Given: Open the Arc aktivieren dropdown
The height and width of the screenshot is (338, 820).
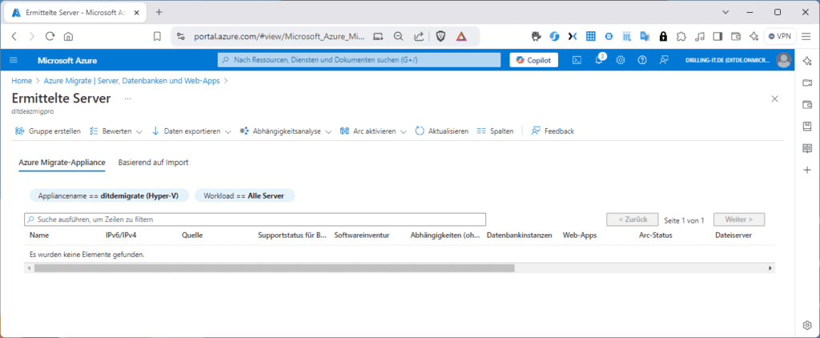Looking at the screenshot, I should pos(373,131).
